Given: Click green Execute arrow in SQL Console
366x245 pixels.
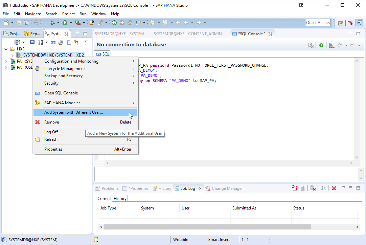Looking at the screenshot, I should pos(321,45).
